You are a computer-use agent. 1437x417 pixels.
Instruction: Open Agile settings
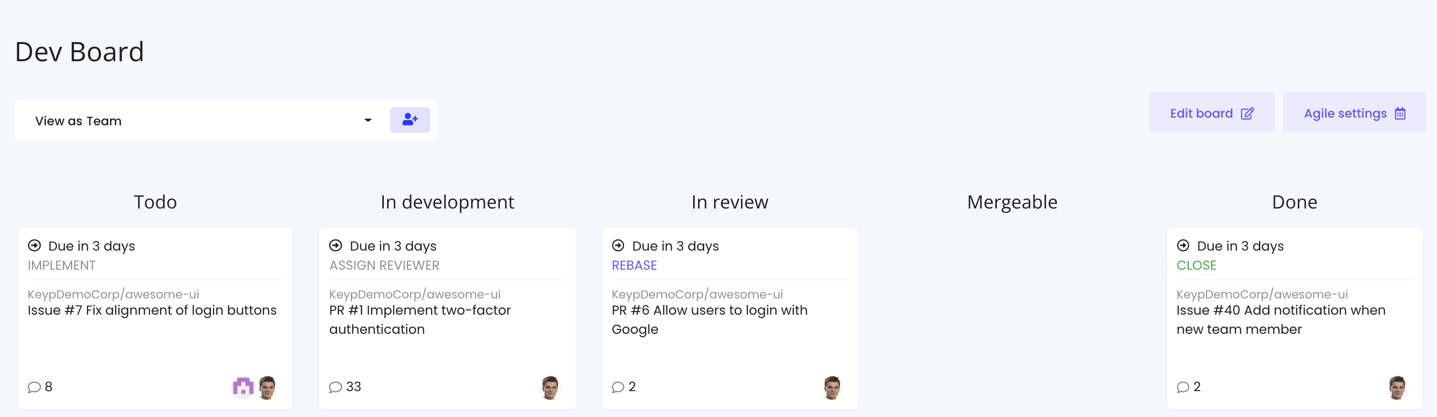(x=1354, y=113)
